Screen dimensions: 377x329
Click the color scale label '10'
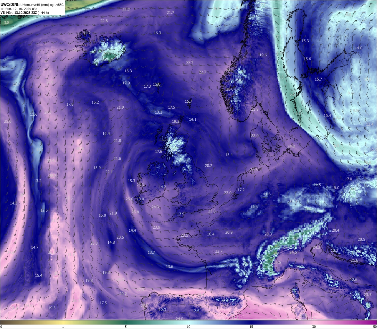click(x=188, y=327)
